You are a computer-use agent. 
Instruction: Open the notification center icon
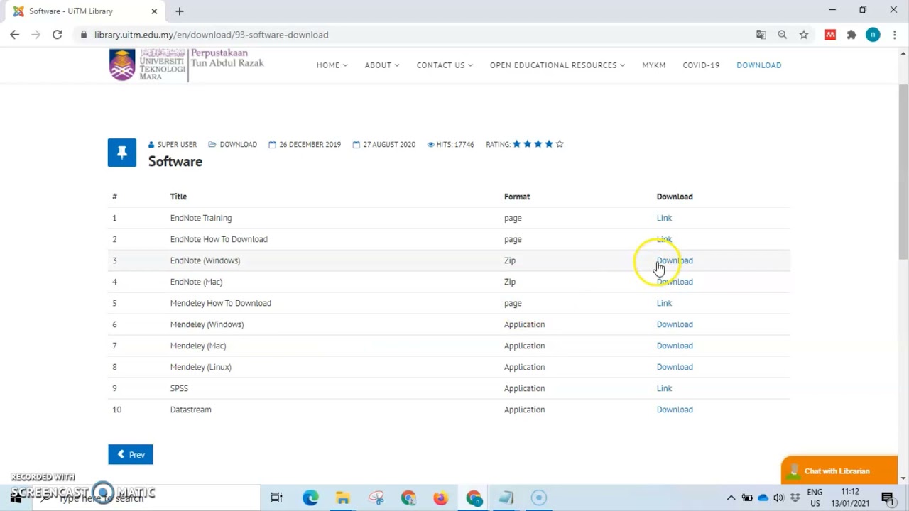click(x=888, y=498)
